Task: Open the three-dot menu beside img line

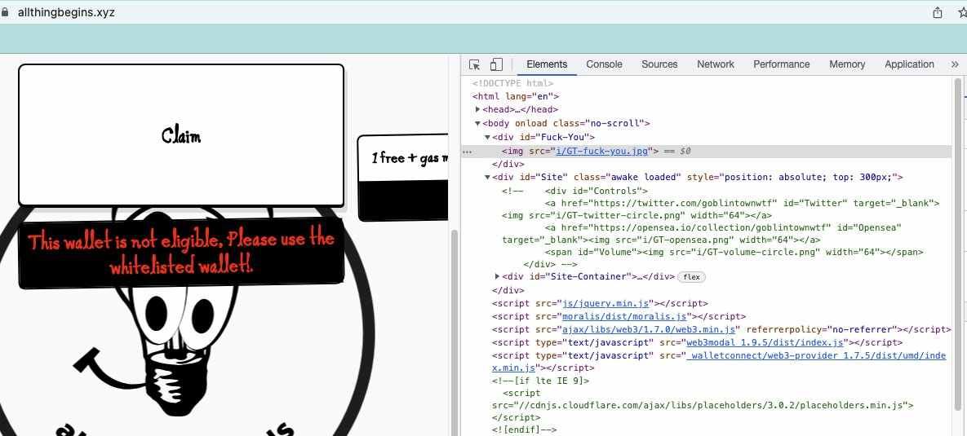Action: pos(467,152)
